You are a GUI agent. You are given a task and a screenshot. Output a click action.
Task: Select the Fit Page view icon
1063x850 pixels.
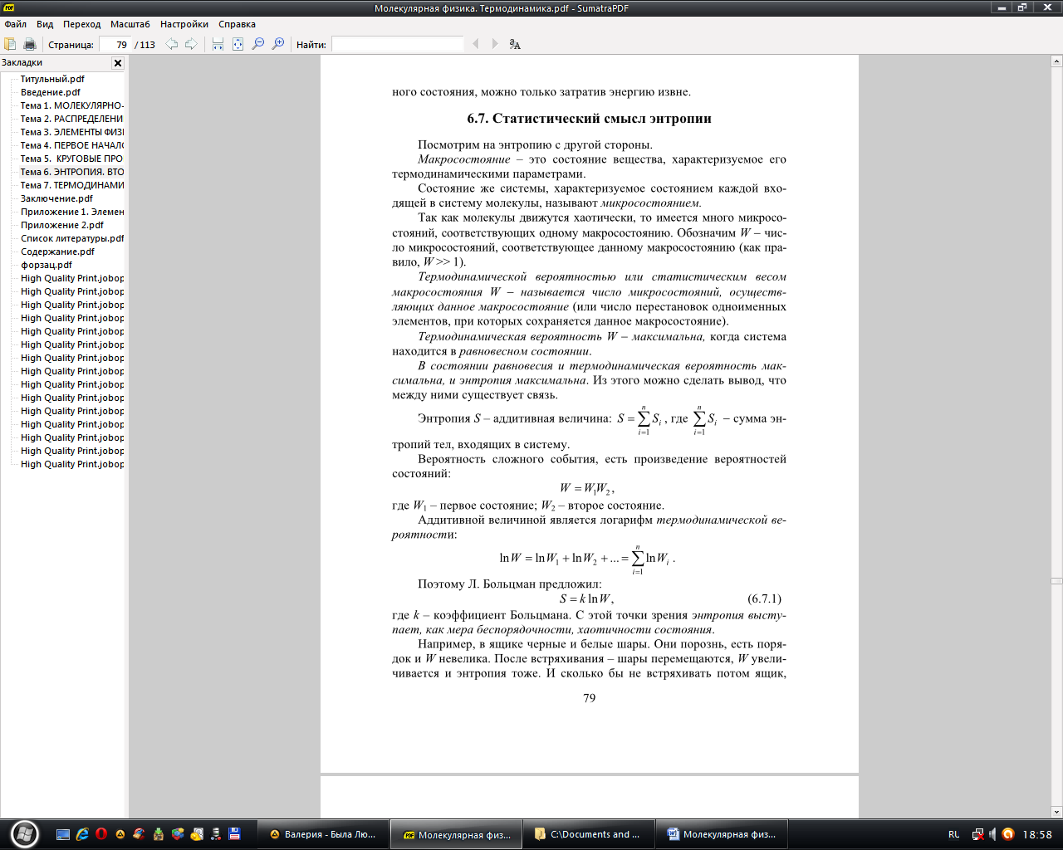point(238,44)
